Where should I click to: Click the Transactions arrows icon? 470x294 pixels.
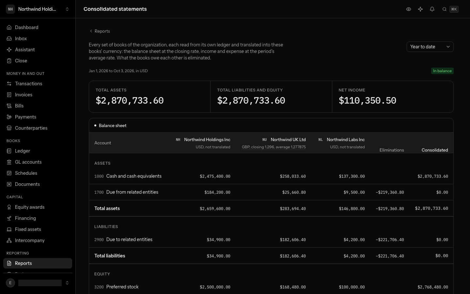(x=9, y=84)
